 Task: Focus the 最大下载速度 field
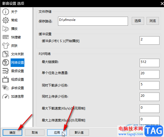[x=149, y=109]
